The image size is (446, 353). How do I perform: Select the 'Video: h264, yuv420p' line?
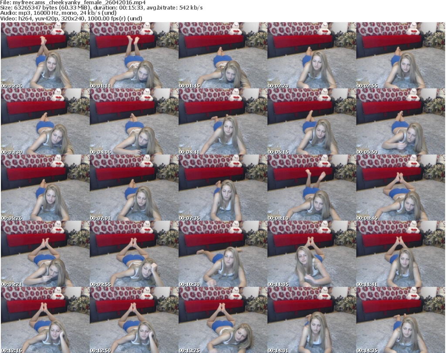[x=71, y=18]
